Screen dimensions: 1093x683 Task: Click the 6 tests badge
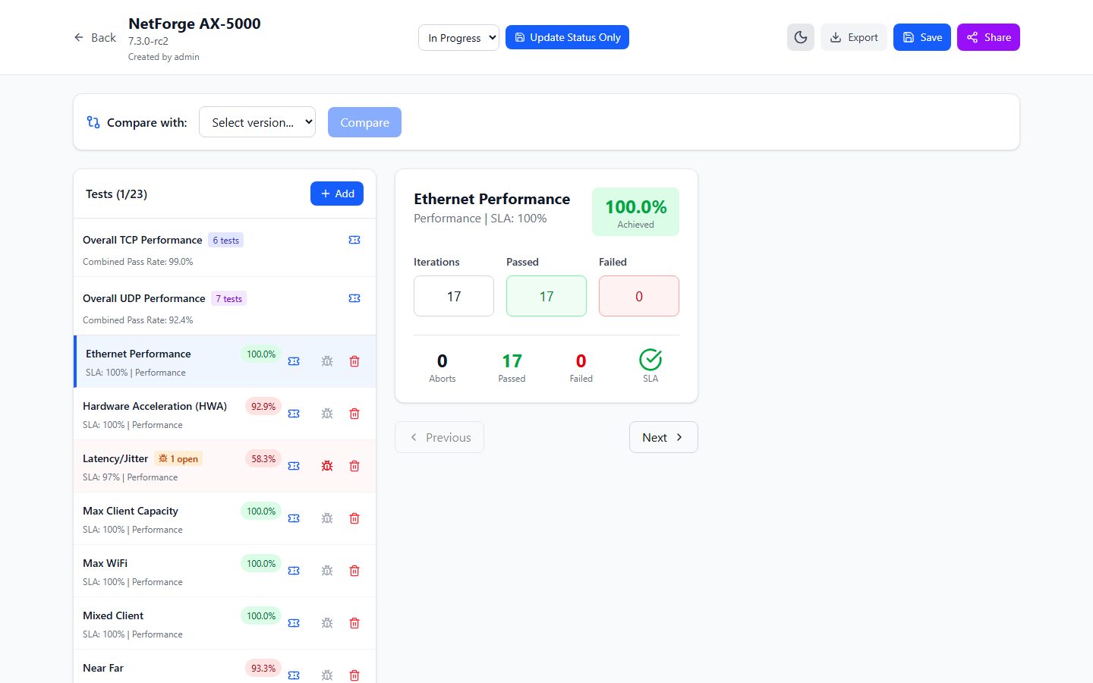click(x=226, y=241)
